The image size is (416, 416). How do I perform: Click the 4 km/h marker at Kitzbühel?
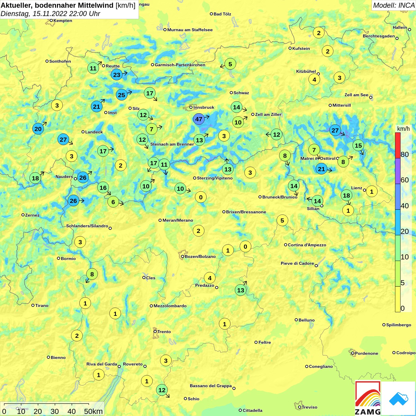pyautogui.click(x=314, y=79)
